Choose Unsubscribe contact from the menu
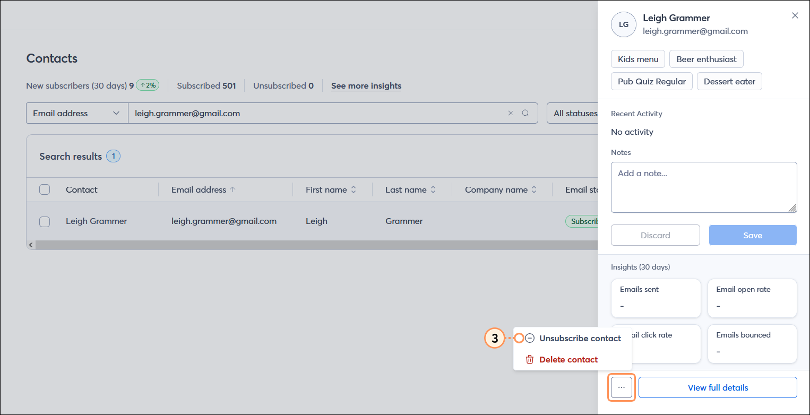Viewport: 810px width, 415px height. [x=579, y=338]
